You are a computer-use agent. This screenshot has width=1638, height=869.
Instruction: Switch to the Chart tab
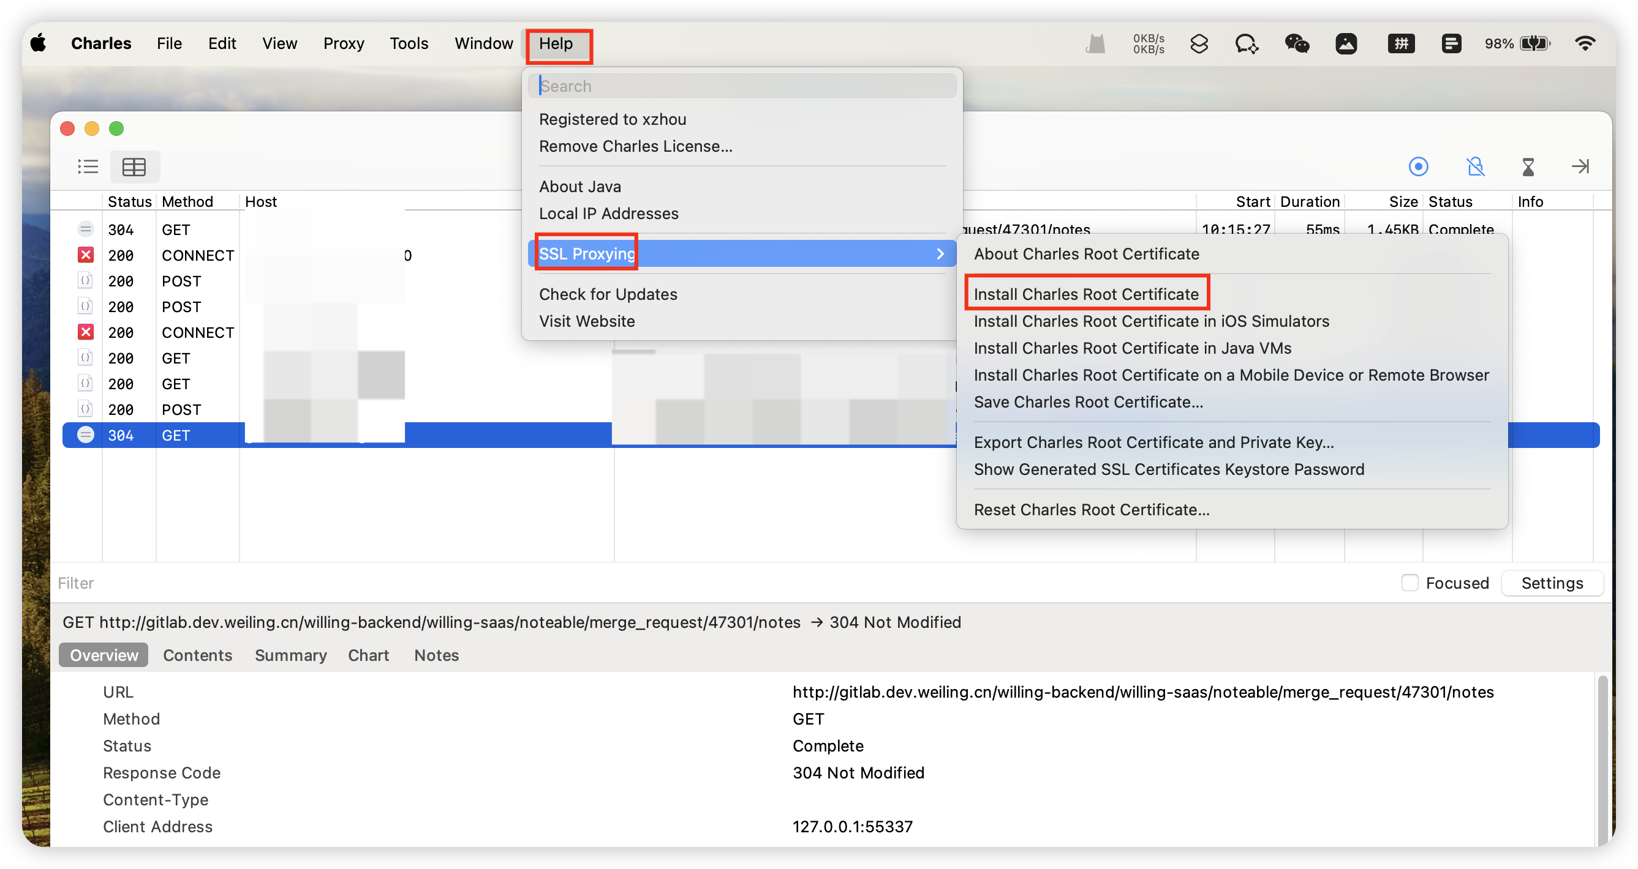click(368, 655)
